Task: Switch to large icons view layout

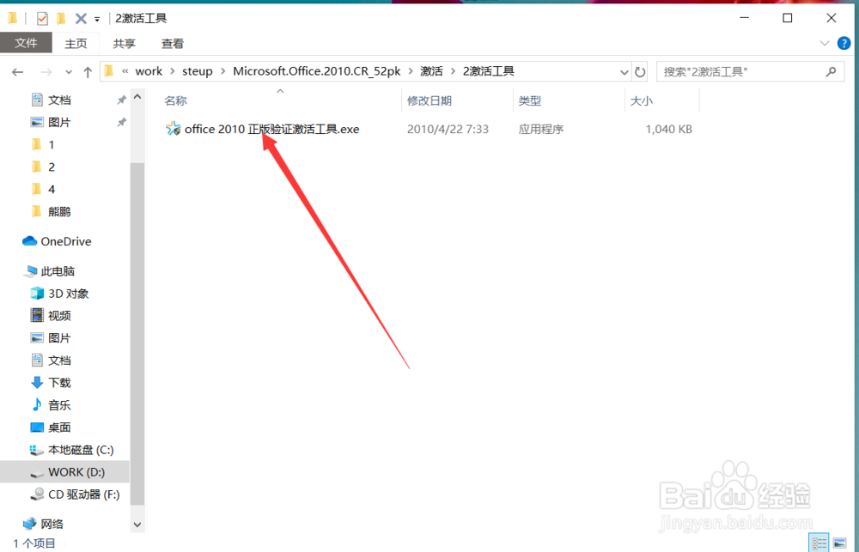Action: click(839, 543)
